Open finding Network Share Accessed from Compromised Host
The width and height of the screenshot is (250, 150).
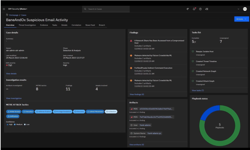(157, 44)
